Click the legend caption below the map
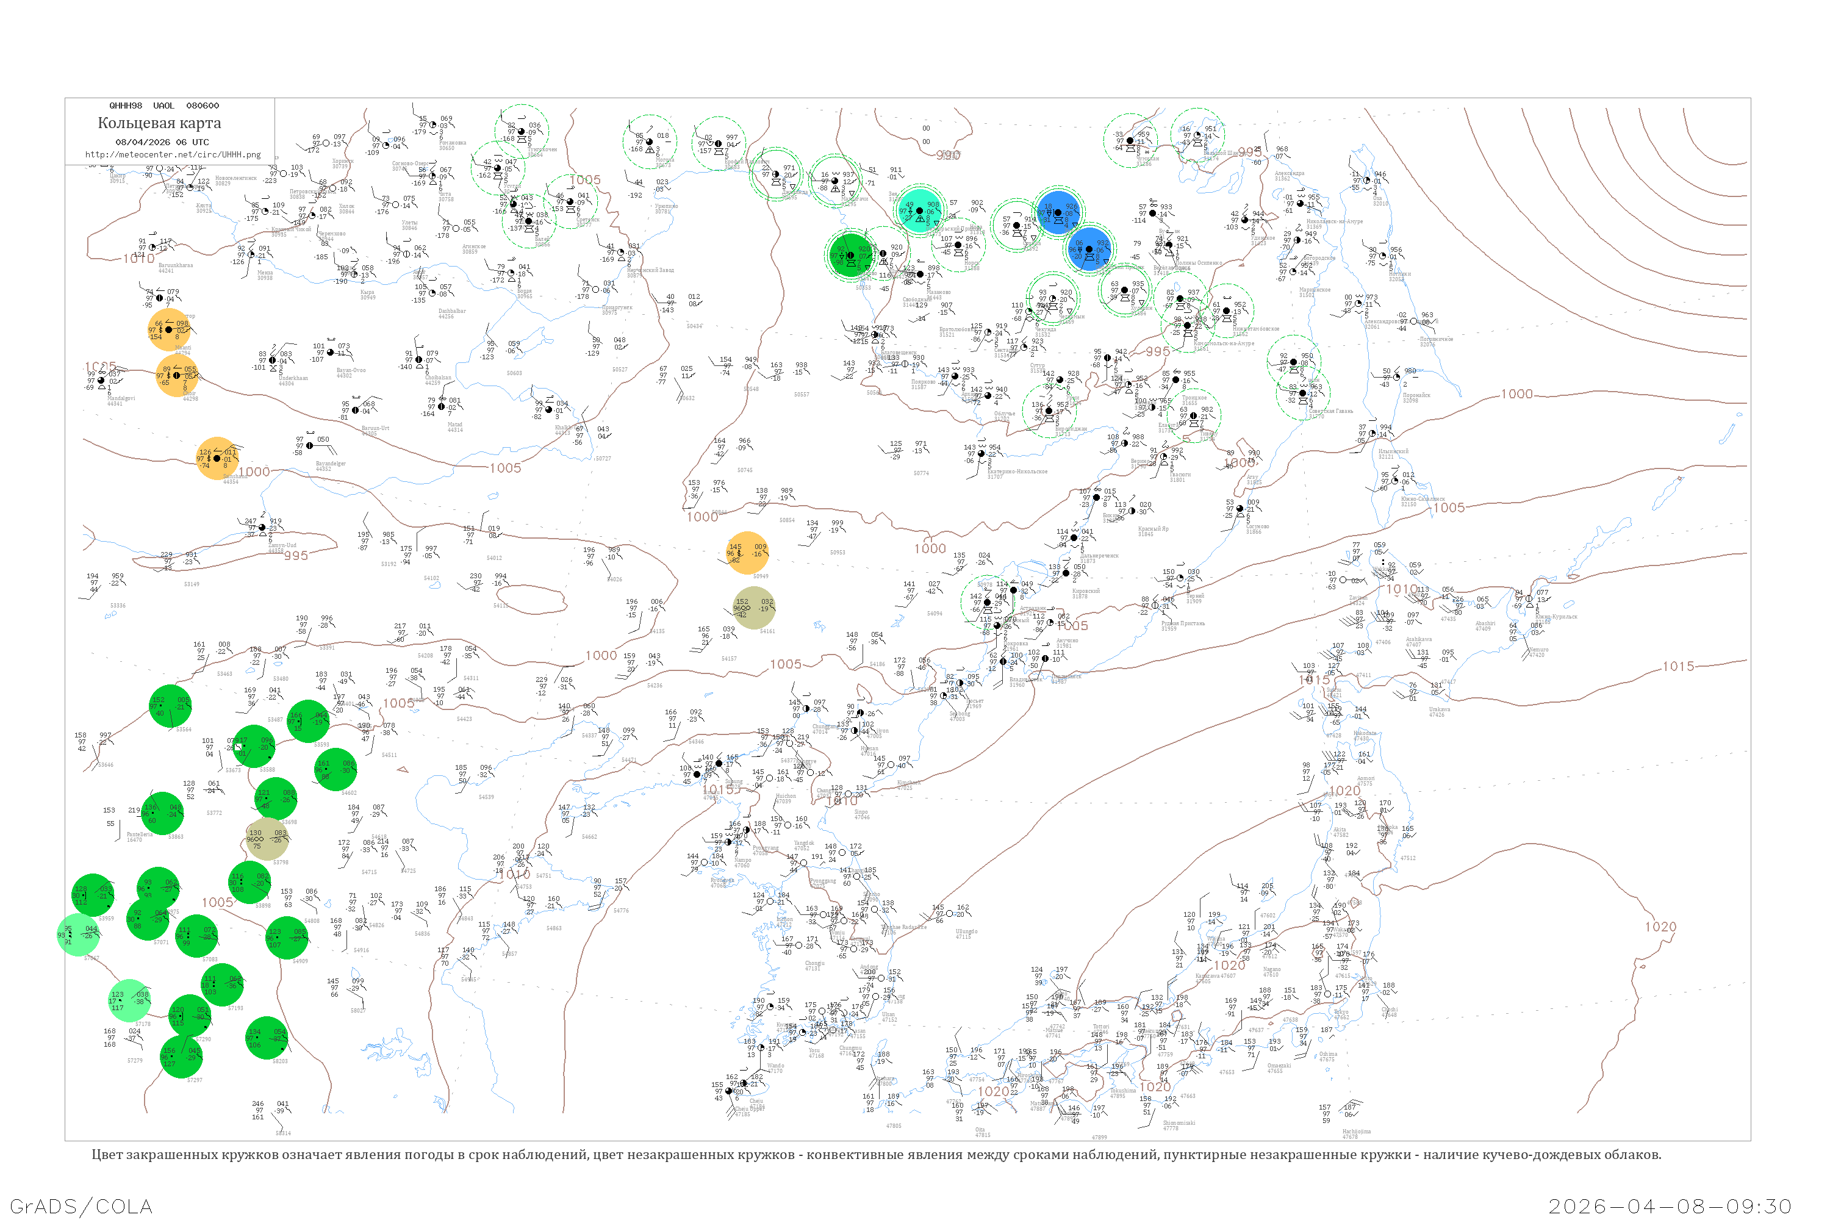1830x1220 pixels. tap(876, 1155)
